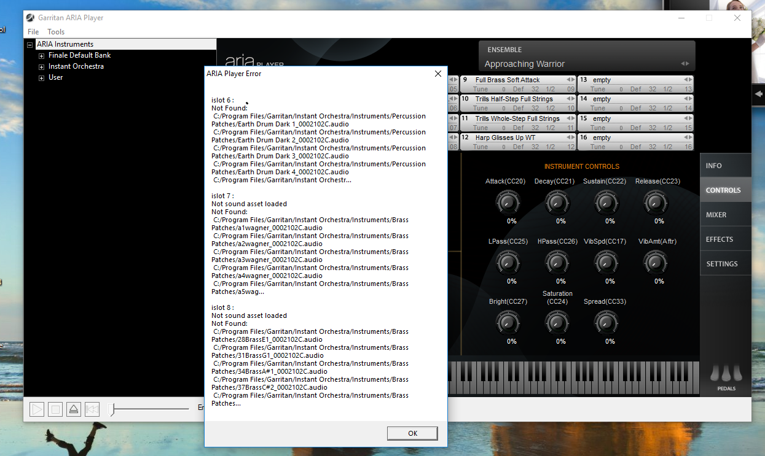The width and height of the screenshot is (765, 456).
Task: Click the Rewind to start button
Action: point(92,409)
